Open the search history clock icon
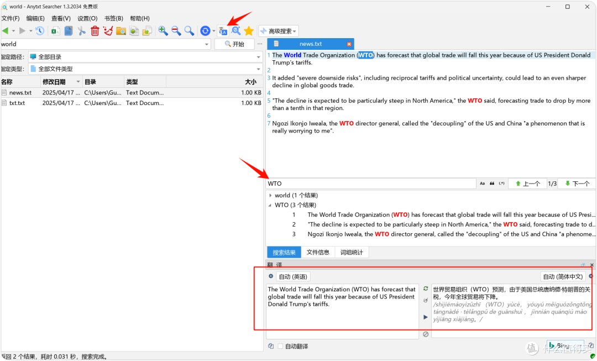Screen dimensions: 597x361 click(40, 31)
